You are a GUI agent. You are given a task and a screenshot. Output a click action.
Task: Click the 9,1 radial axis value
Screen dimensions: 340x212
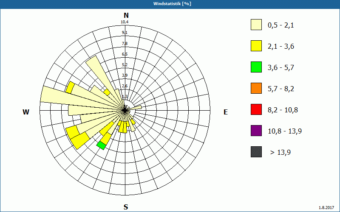click(125, 33)
